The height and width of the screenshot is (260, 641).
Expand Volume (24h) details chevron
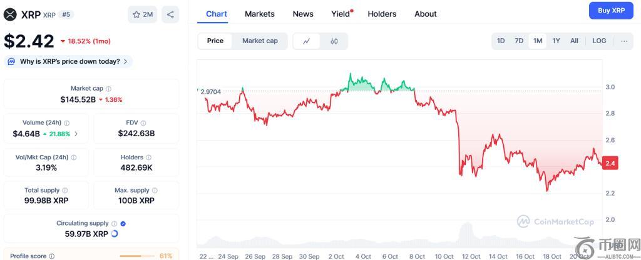coord(76,134)
